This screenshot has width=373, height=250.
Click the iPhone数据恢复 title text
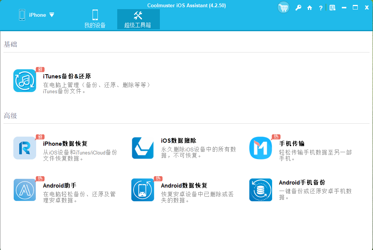pos(65,144)
